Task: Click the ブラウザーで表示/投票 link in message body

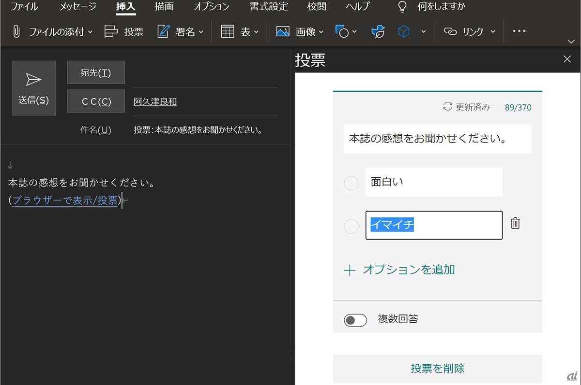Action: pos(65,200)
